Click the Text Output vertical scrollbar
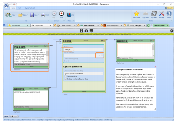The width and height of the screenshot is (176, 124). click(153, 50)
